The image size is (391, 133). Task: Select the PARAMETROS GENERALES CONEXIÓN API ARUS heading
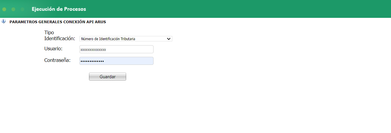[x=58, y=22]
